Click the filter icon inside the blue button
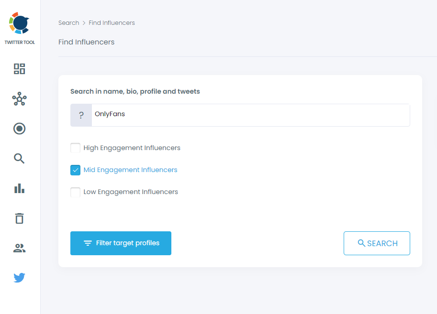The width and height of the screenshot is (437, 314). pos(88,243)
